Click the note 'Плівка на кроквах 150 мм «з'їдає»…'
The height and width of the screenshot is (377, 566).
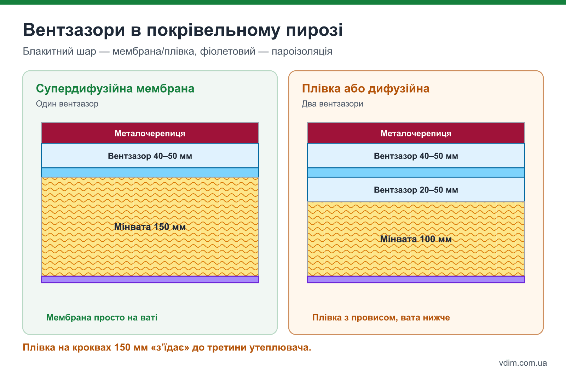pos(167,347)
